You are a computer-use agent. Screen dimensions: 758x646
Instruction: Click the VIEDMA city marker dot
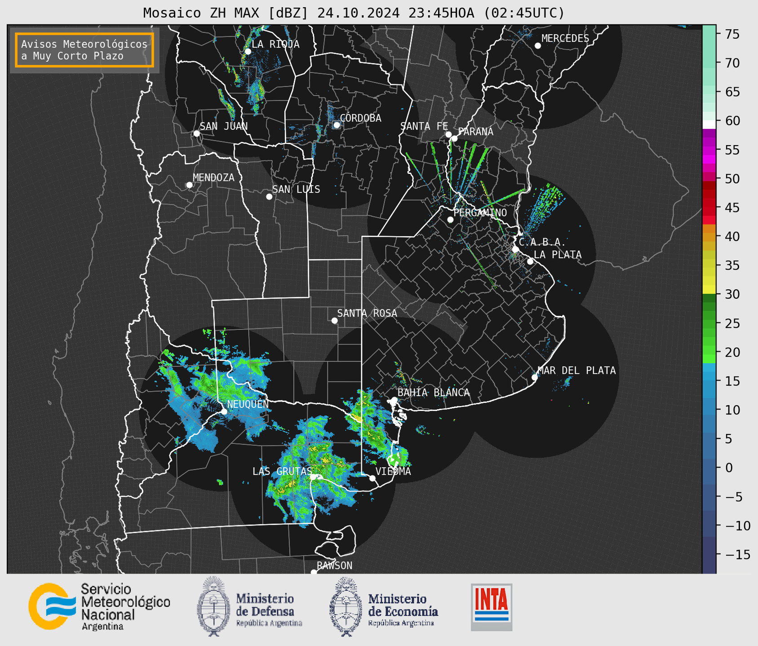372,478
